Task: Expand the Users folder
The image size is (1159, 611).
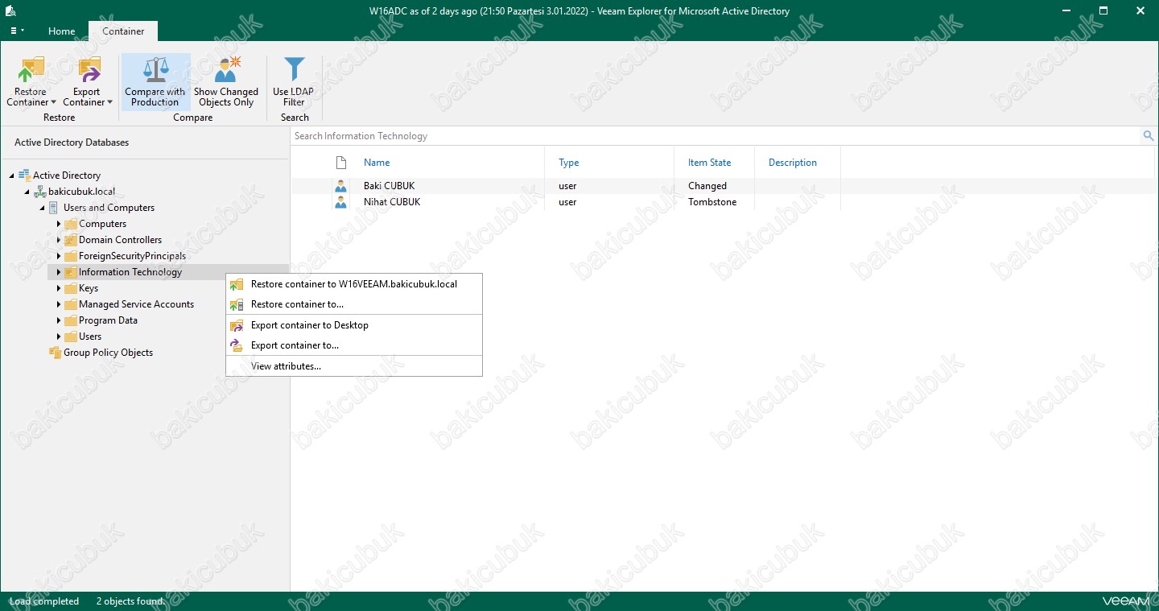Action: tap(59, 336)
